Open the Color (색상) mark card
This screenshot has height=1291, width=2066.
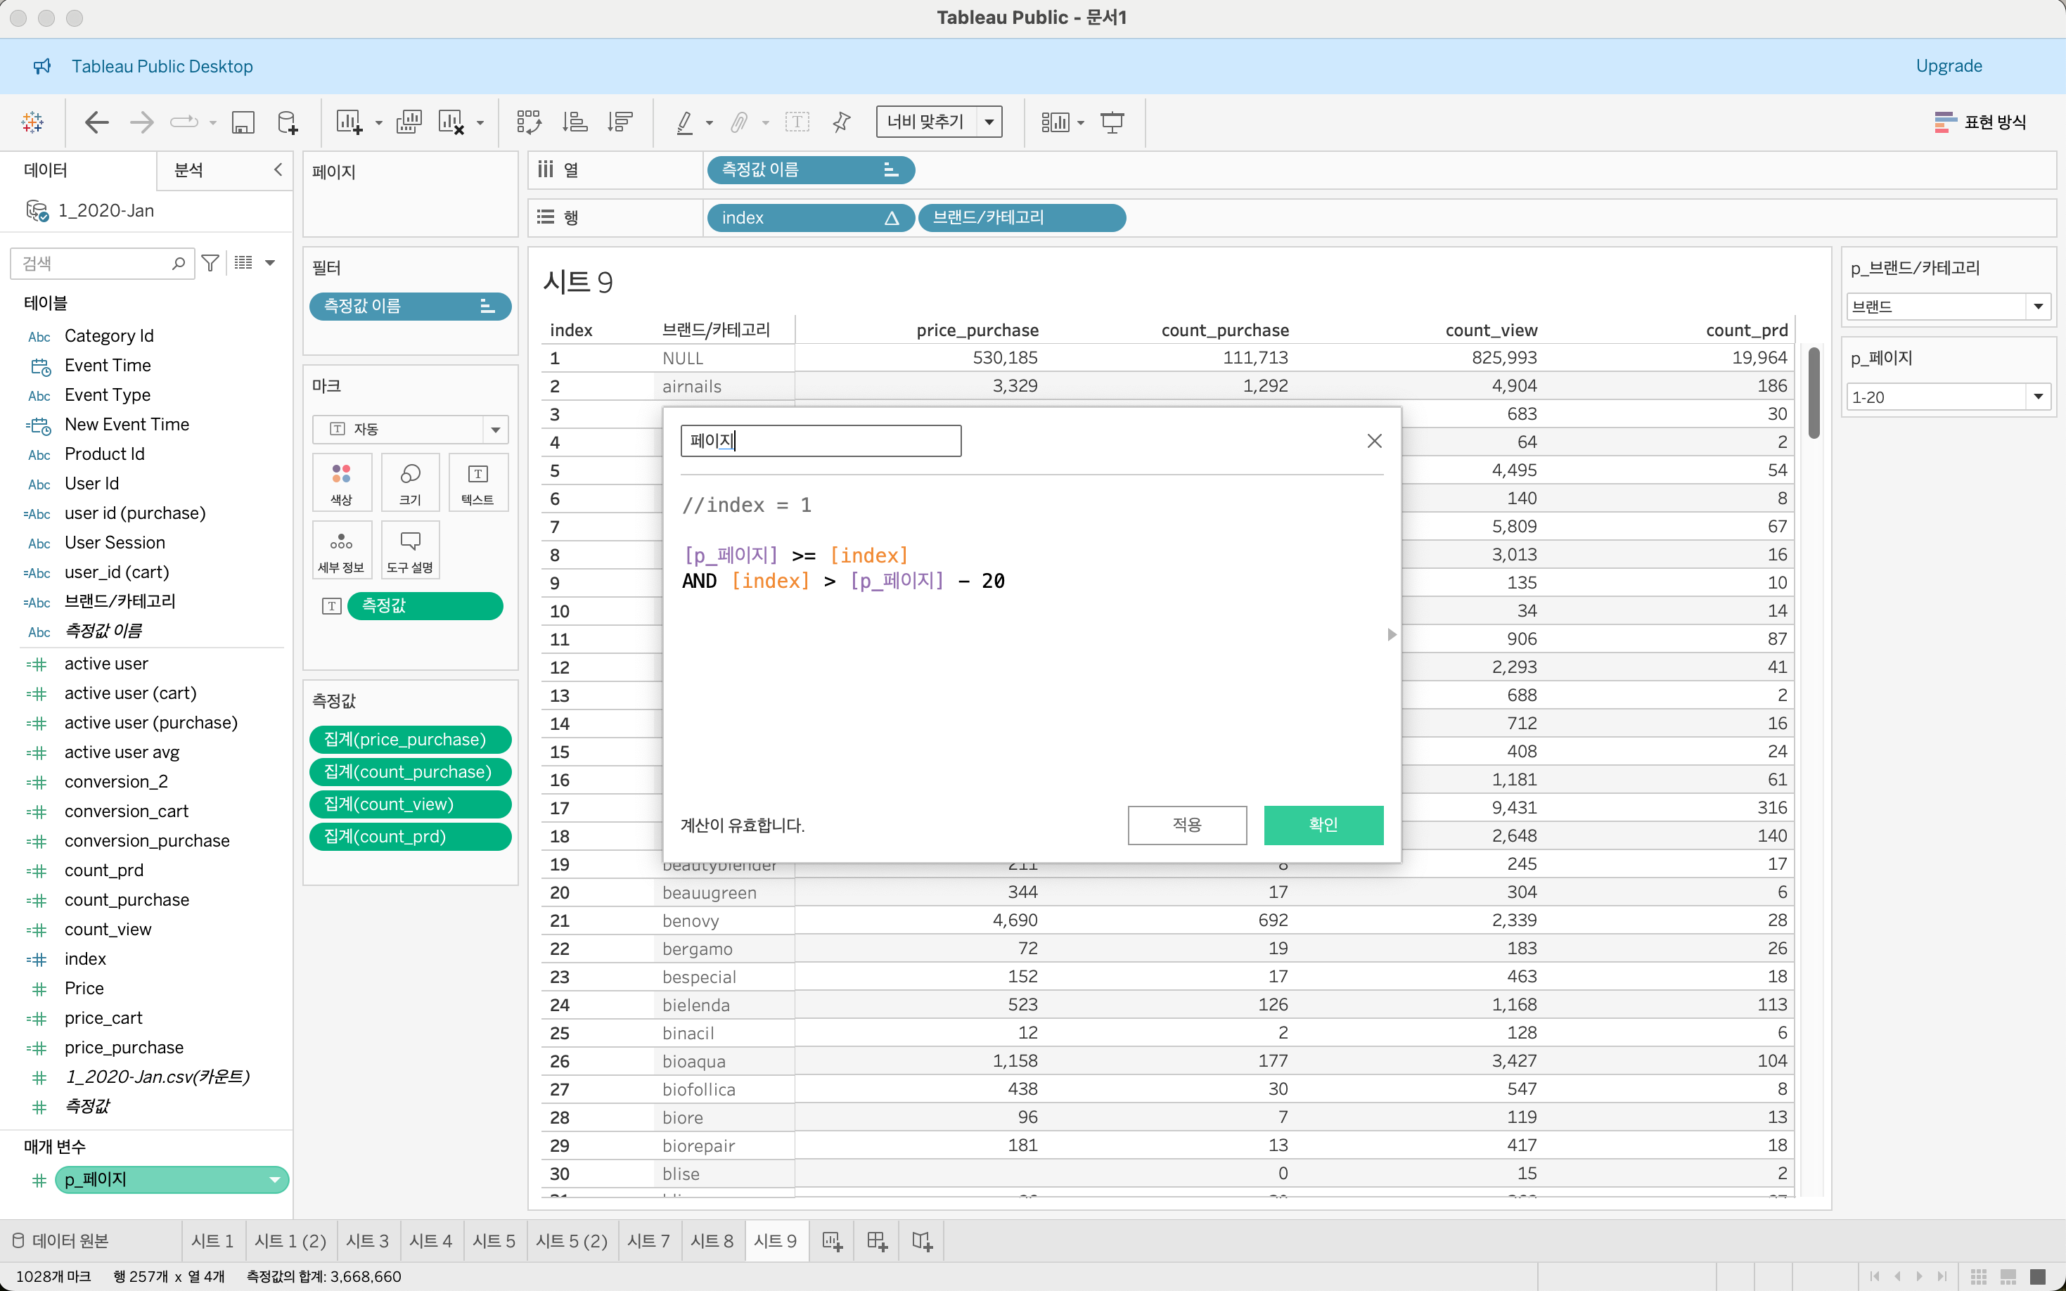click(342, 482)
